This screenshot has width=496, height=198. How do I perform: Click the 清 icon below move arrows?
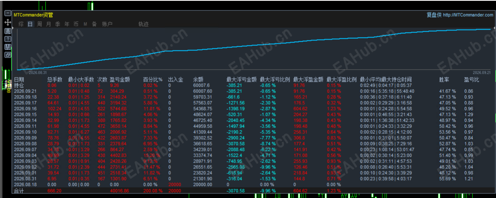(8, 31)
